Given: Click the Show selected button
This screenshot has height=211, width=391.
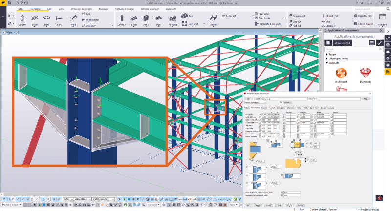Looking at the screenshot, I should (342, 43).
